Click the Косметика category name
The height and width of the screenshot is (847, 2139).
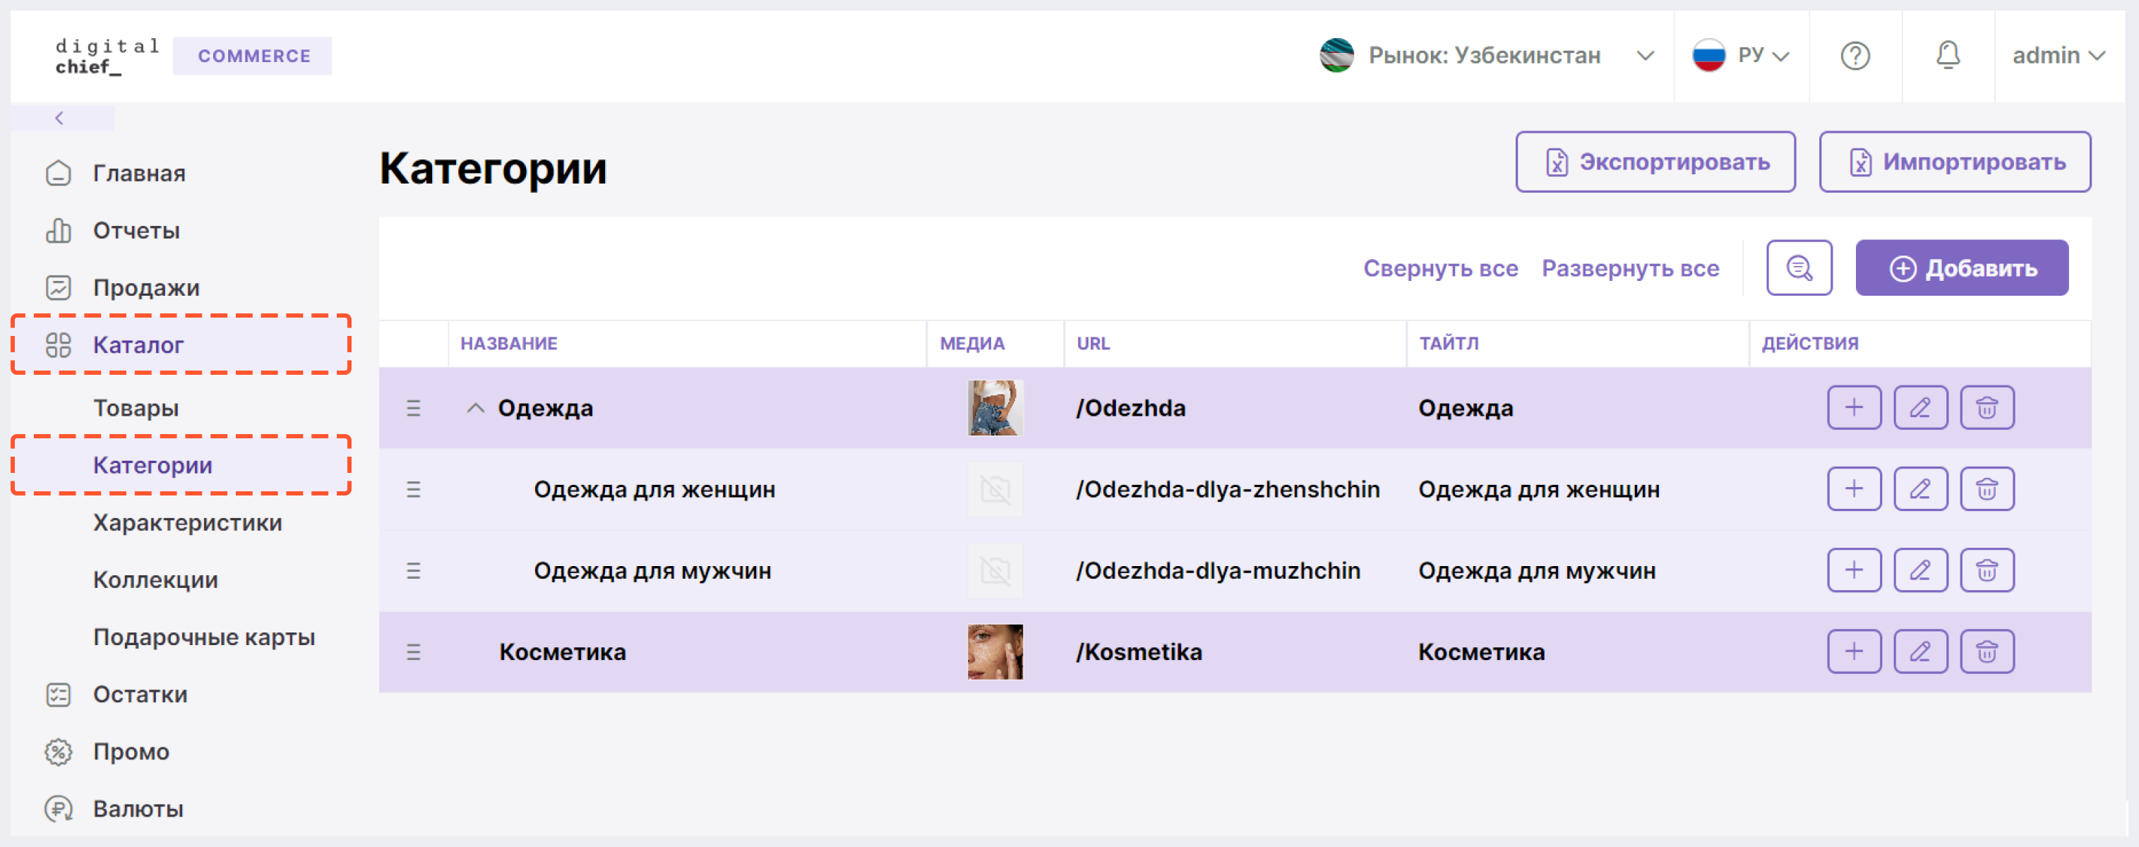point(562,652)
